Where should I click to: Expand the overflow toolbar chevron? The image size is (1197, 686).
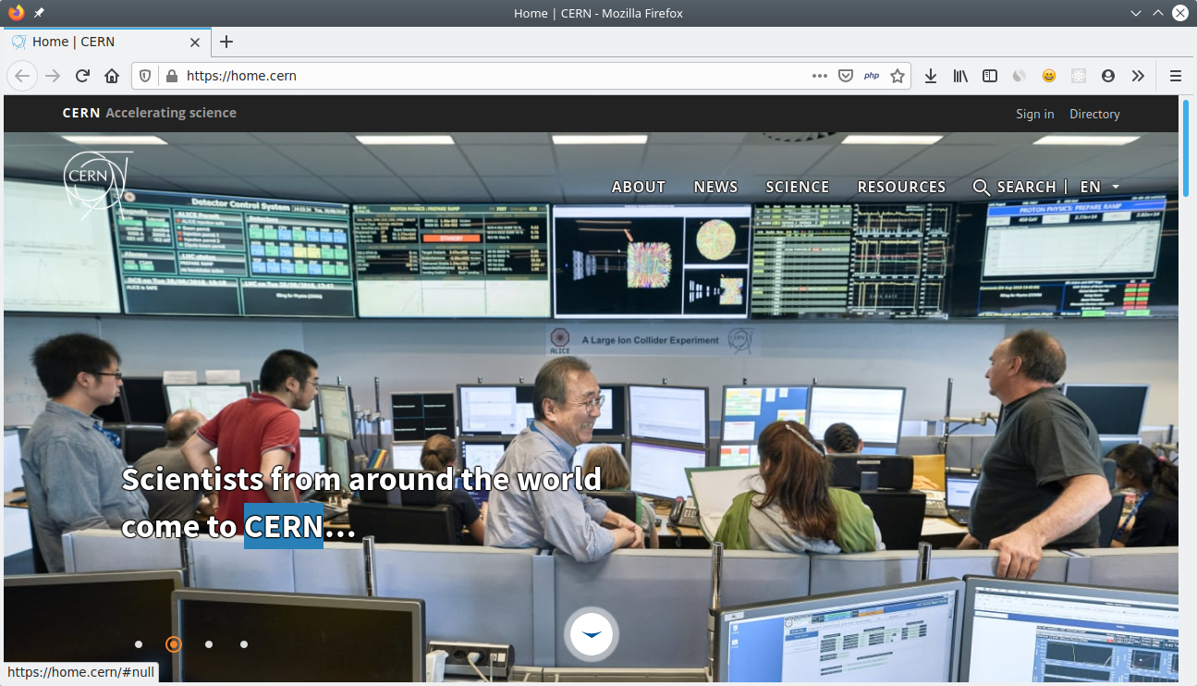(x=1138, y=76)
